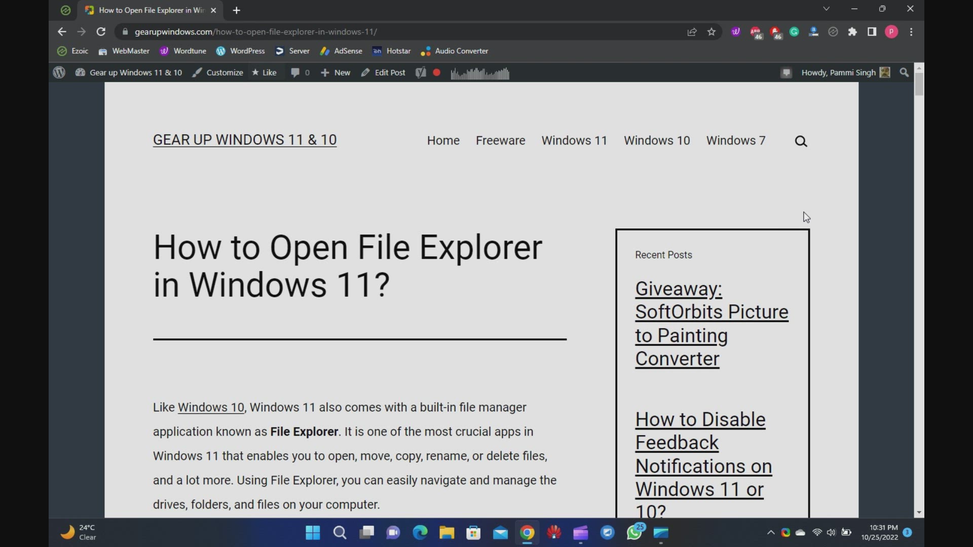This screenshot has width=973, height=547.
Task: Open the Windows 11 menu item
Action: [x=574, y=140]
